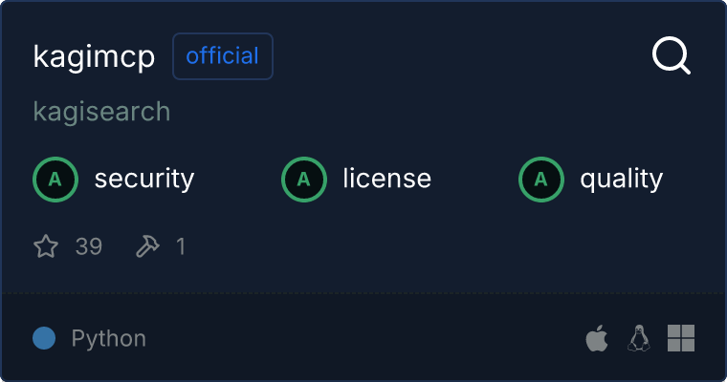
Task: Click the quality label text
Action: coord(621,179)
